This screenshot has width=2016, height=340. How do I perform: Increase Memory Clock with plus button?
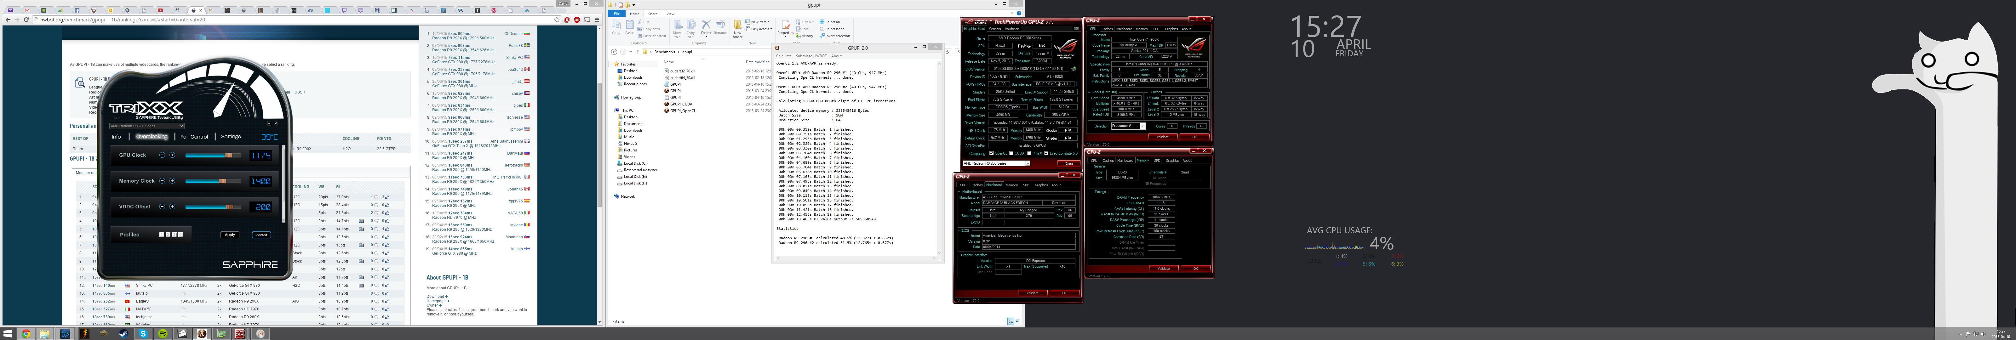(172, 181)
